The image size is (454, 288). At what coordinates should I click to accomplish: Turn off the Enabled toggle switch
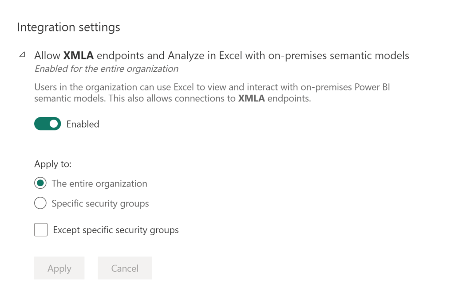coord(47,124)
